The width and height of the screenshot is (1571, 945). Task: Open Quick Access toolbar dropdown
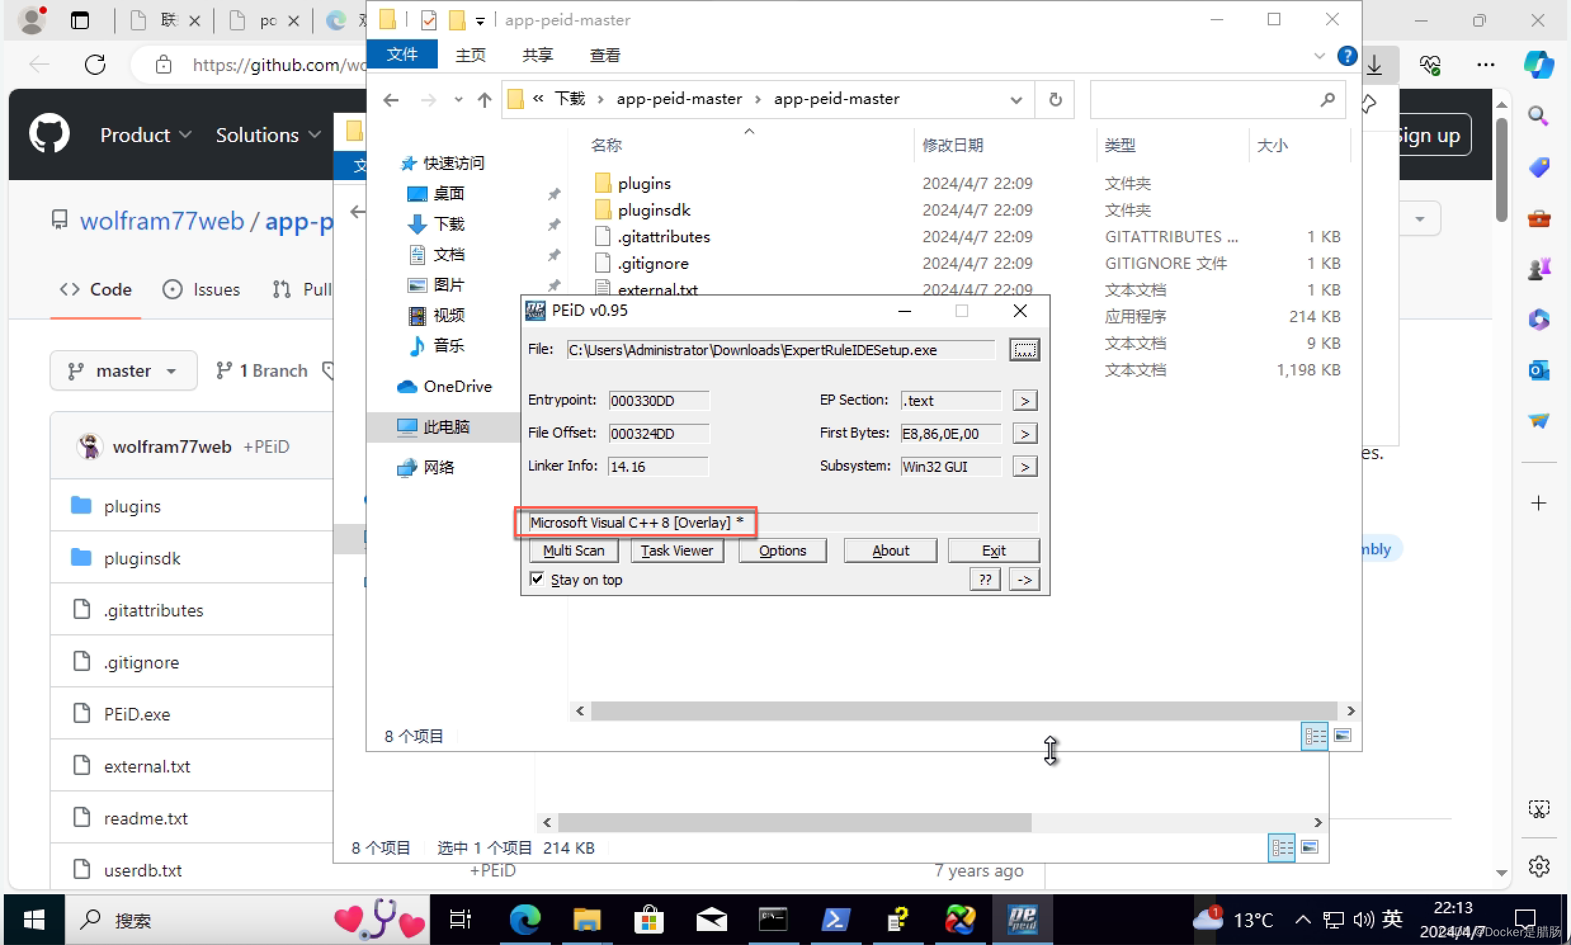click(480, 21)
